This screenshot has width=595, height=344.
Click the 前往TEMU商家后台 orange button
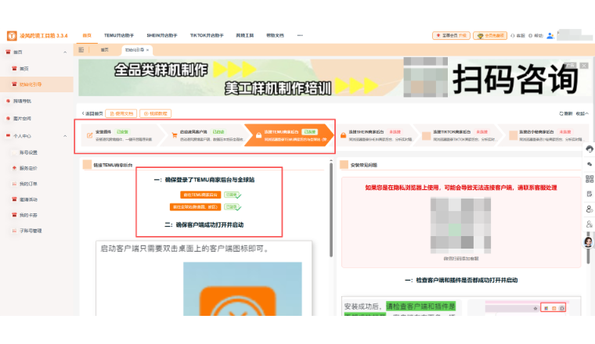tap(200, 195)
